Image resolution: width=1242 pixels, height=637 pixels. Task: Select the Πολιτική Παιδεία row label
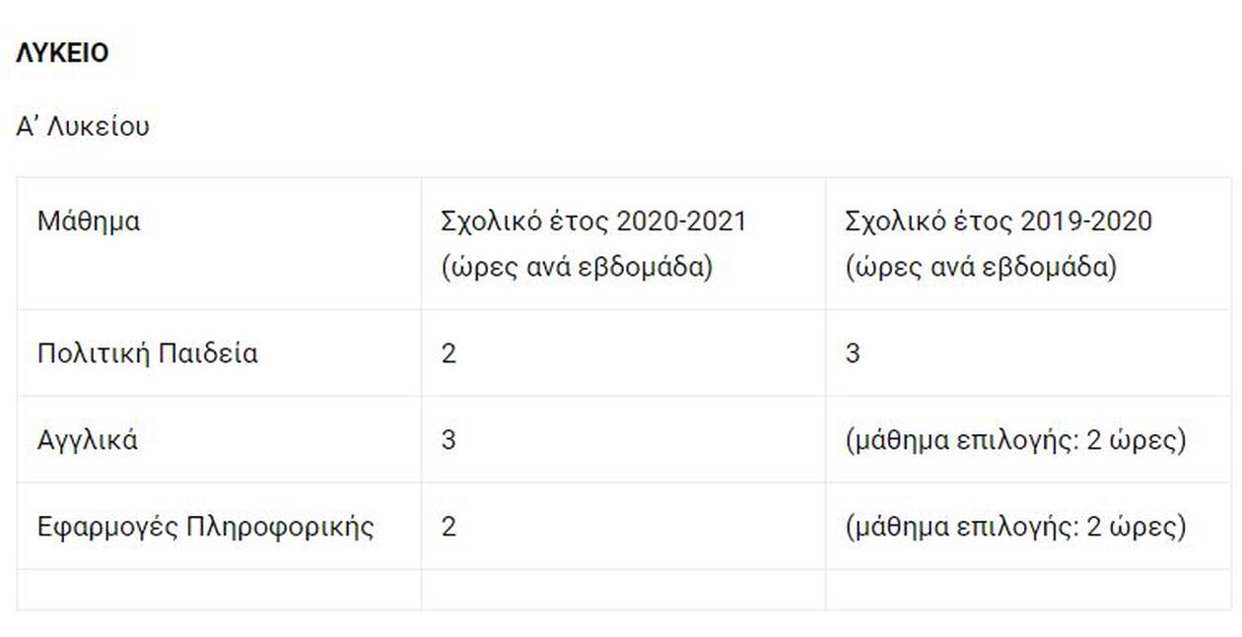148,353
